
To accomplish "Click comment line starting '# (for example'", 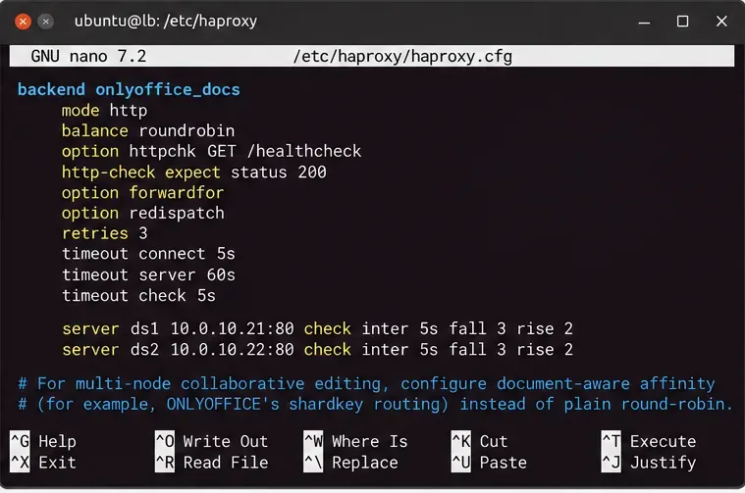I will point(375,404).
